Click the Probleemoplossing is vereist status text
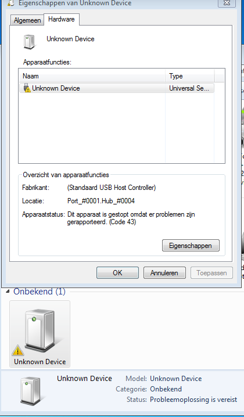This screenshot has height=417, width=244. coord(193,400)
